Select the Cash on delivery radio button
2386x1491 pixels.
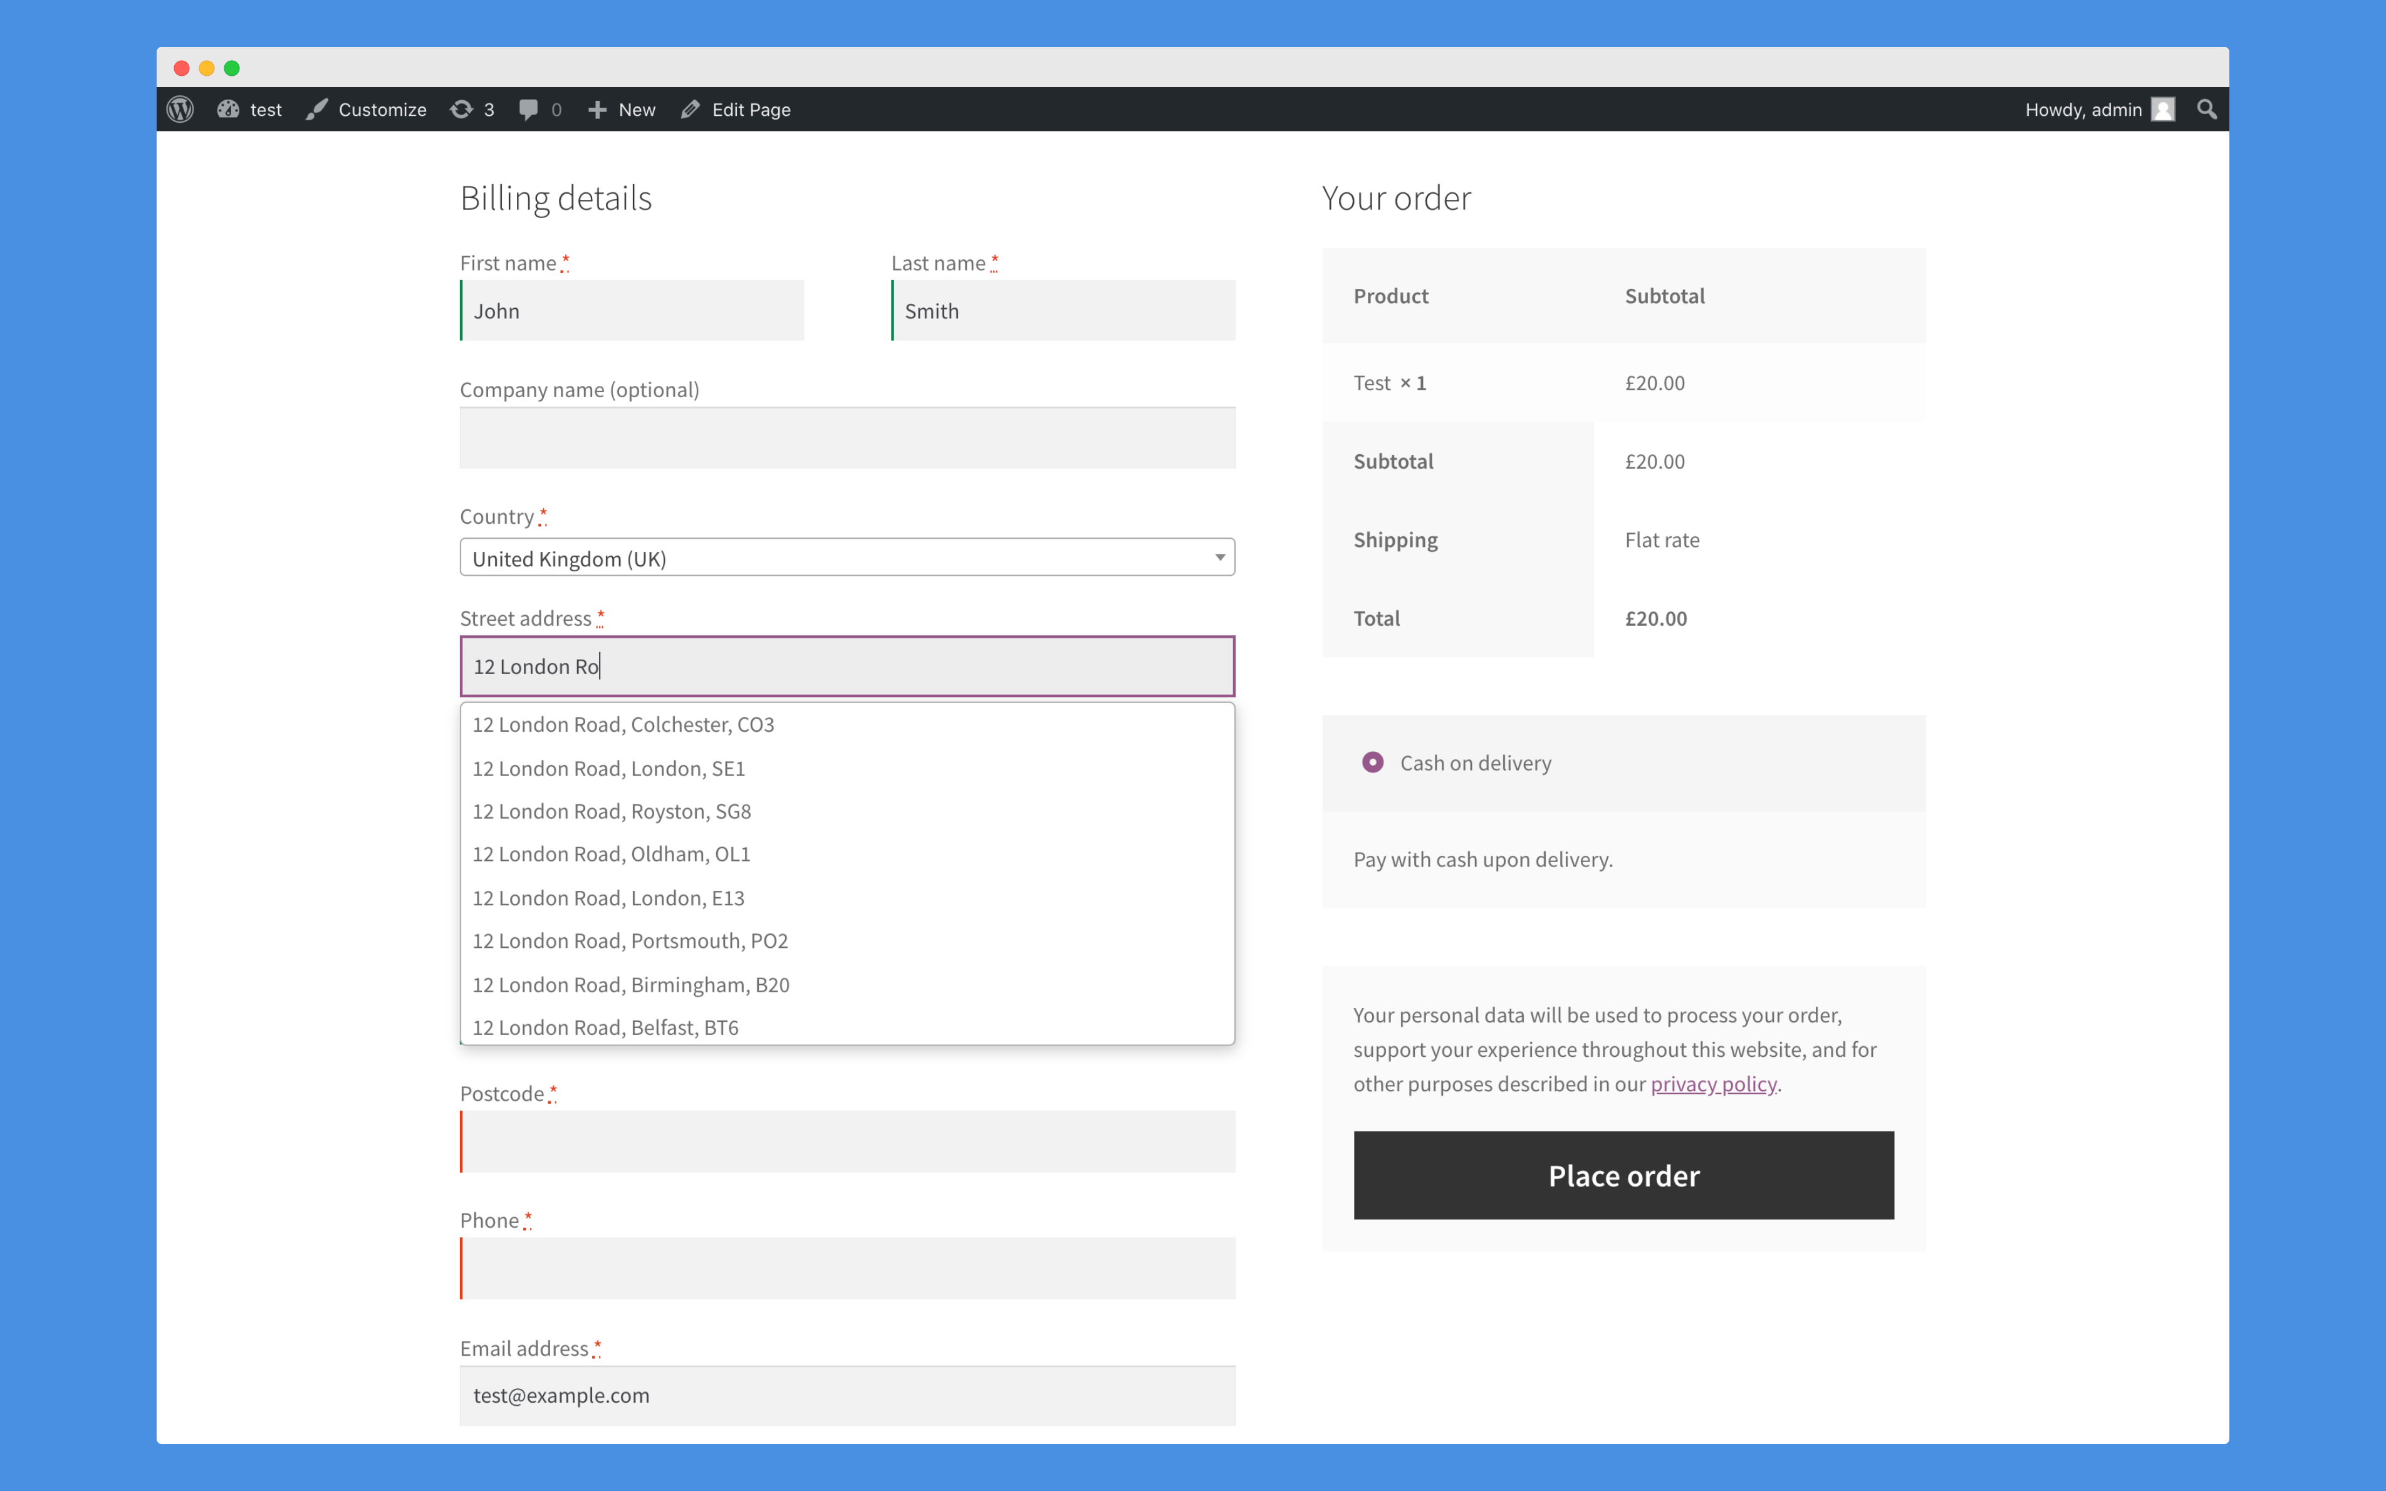(1372, 762)
